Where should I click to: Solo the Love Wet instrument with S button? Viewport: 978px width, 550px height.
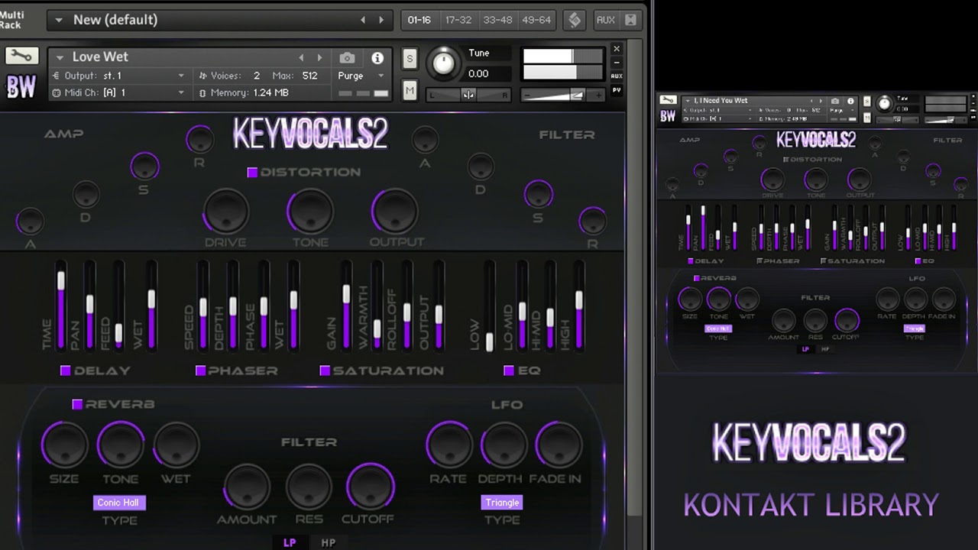410,57
